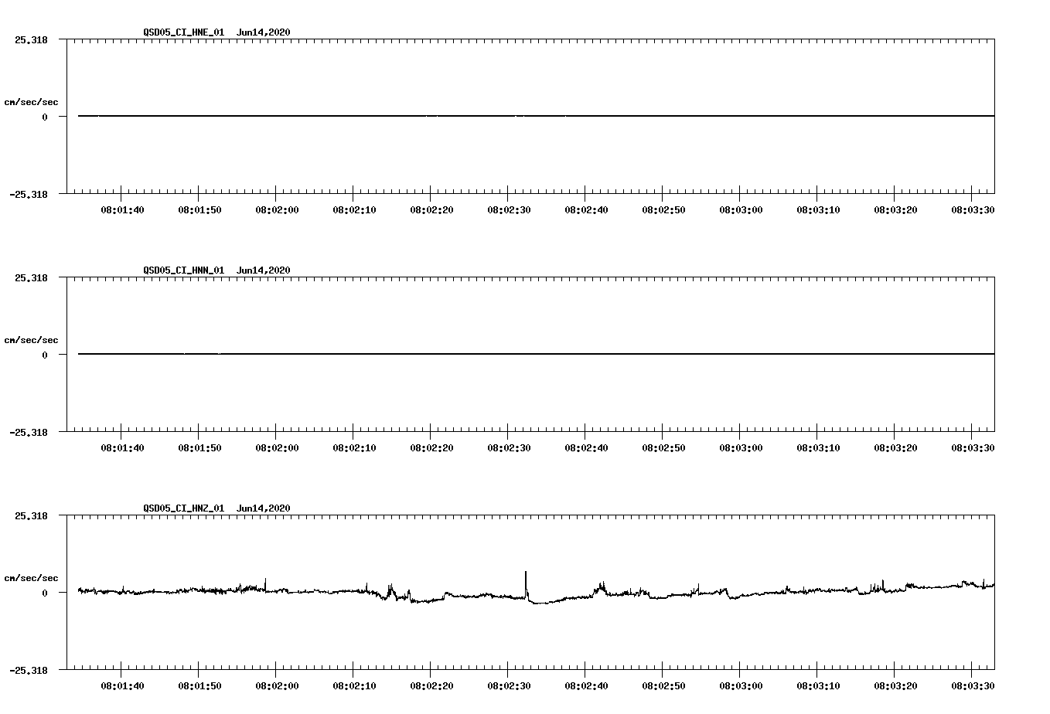Click 08:01:50 time label under HNN plot
Image resolution: width=1050 pixels, height=714 pixels.
click(x=199, y=447)
